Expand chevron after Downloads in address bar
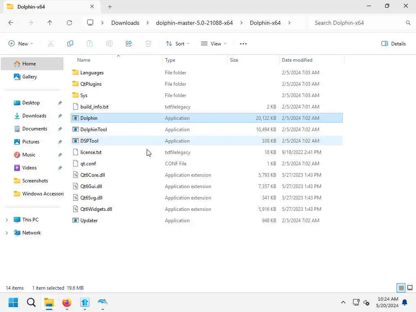 coord(147,23)
